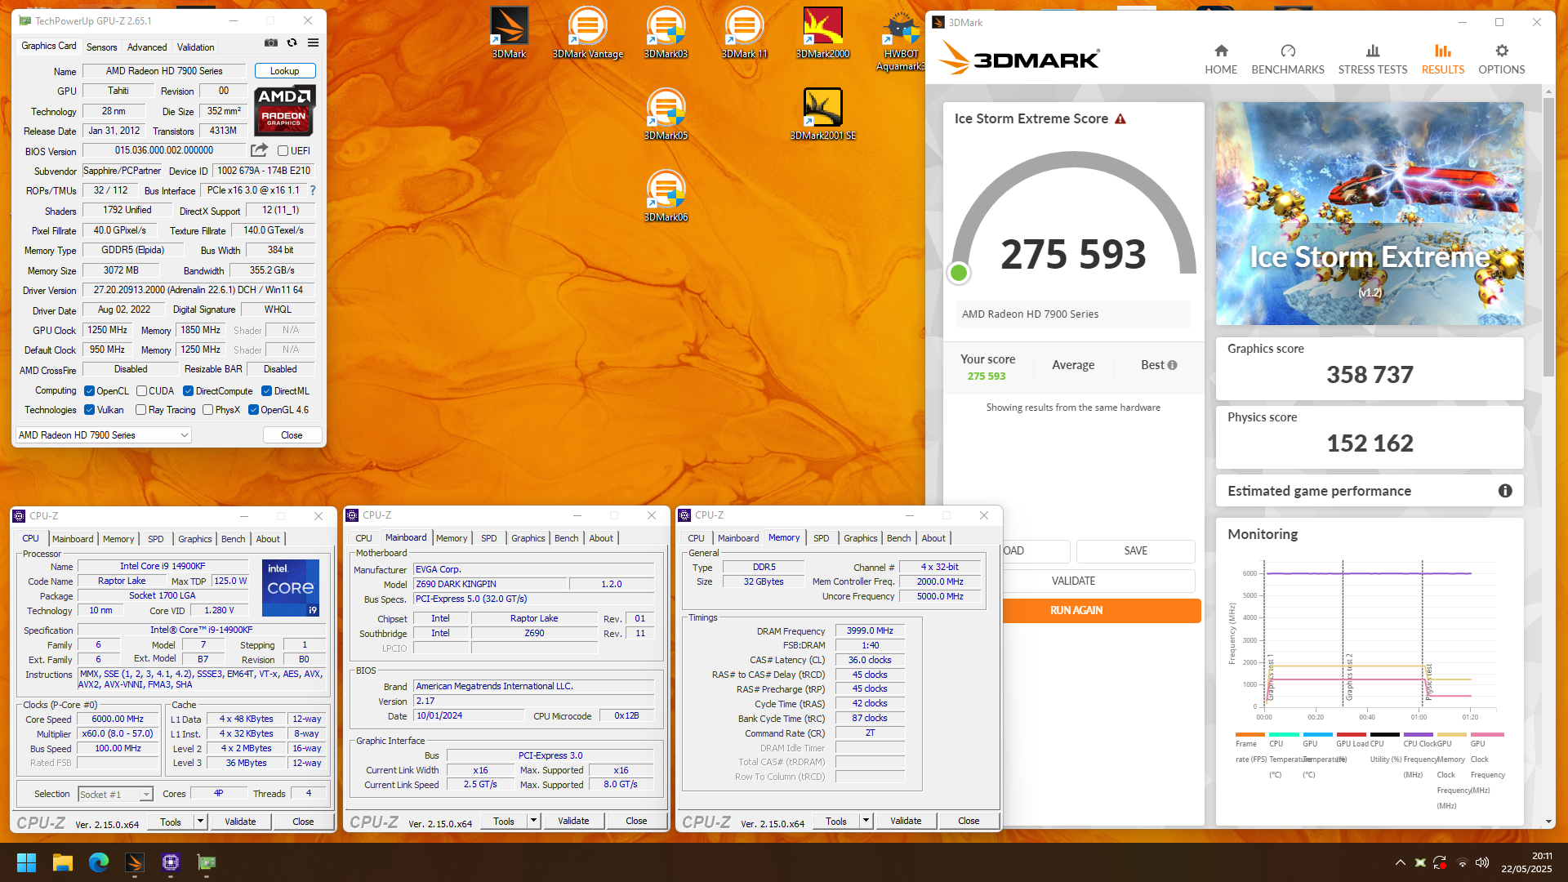
Task: Open the 3DMark Vantage desktop shortcut
Action: [587, 33]
